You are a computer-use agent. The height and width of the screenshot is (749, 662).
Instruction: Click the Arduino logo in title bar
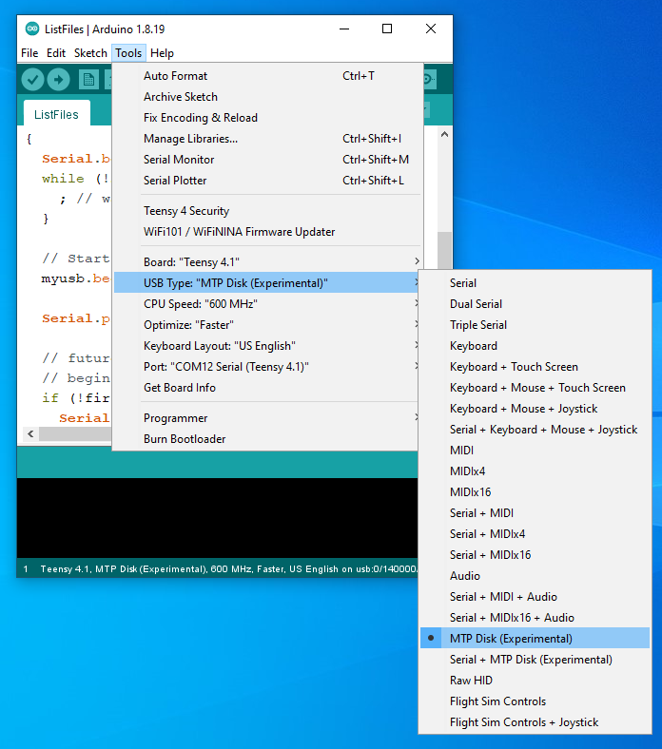[x=32, y=29]
